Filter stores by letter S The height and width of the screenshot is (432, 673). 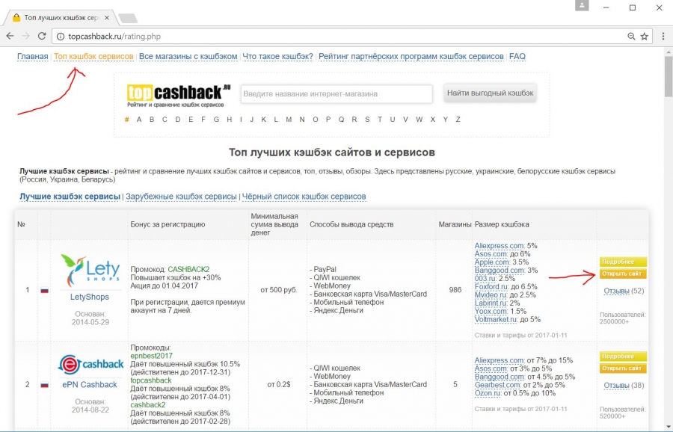point(367,120)
